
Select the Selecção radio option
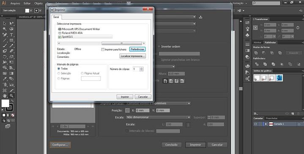click(58, 74)
